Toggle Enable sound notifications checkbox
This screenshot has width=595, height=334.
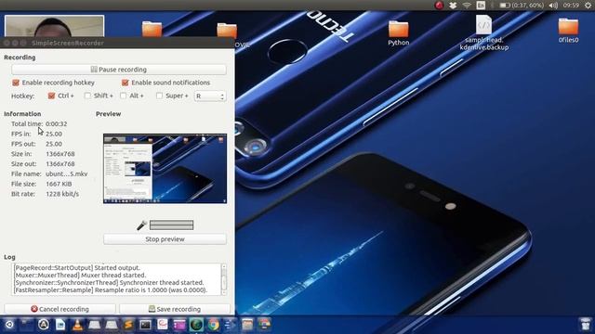click(125, 83)
